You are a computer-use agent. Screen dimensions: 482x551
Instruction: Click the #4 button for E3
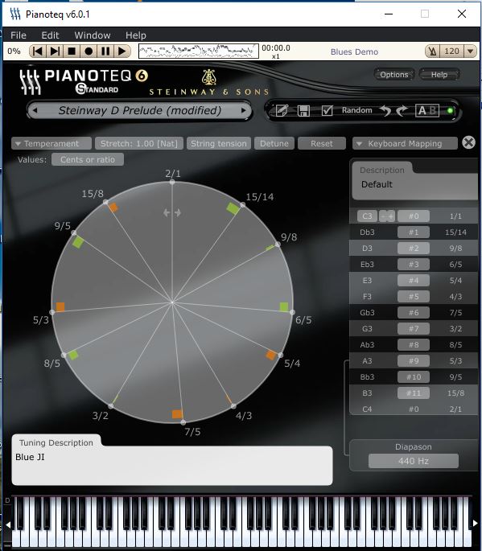(414, 281)
